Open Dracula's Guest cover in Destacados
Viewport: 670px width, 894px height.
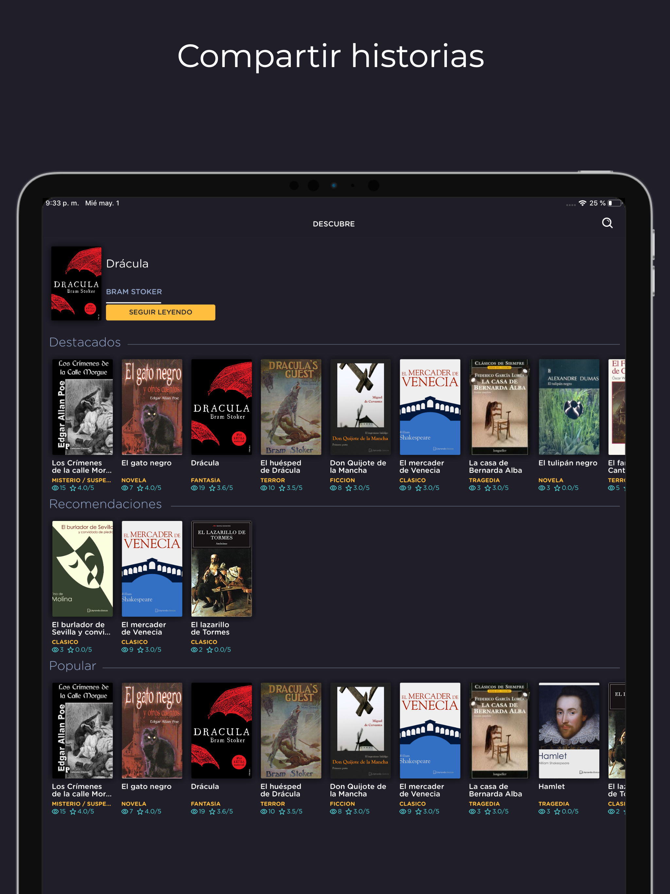click(291, 407)
